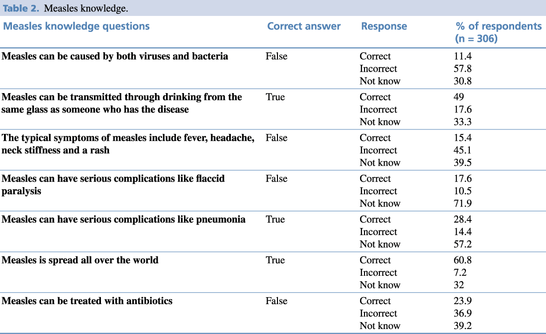
Task: Select the pneumonia complications question
Action: point(123,220)
